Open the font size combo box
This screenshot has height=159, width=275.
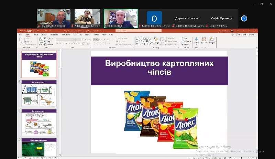(78, 40)
